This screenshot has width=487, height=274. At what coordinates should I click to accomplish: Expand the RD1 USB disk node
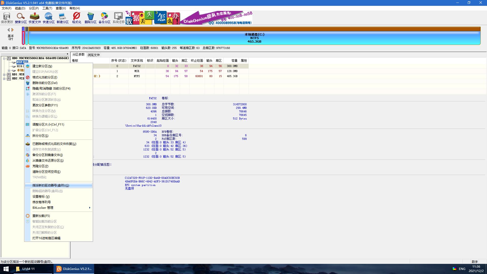(4, 75)
